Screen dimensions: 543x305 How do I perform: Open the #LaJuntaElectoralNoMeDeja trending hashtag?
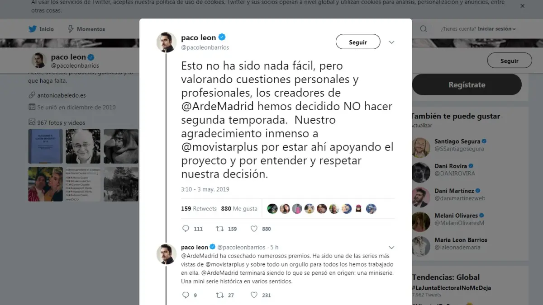451,288
